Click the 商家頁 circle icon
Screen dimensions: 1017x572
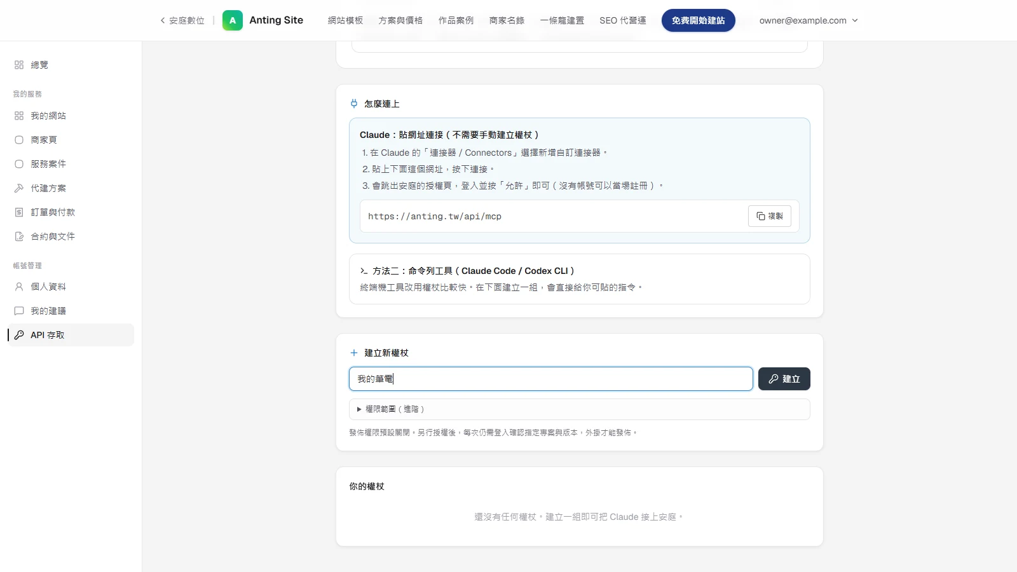pos(19,140)
